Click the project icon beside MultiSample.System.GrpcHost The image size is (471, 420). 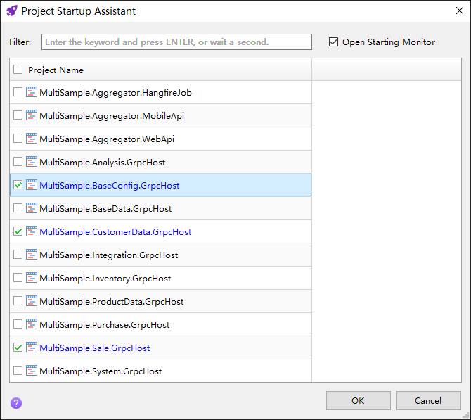coord(32,371)
